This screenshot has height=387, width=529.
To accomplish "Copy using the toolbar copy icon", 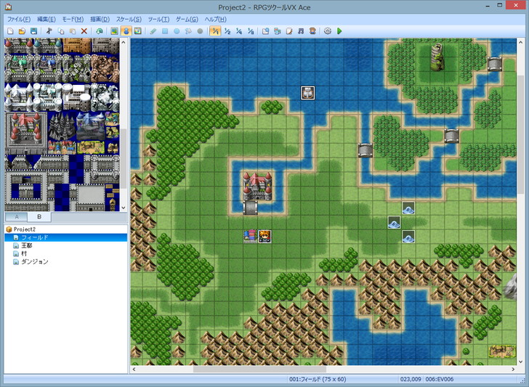I will [61, 31].
